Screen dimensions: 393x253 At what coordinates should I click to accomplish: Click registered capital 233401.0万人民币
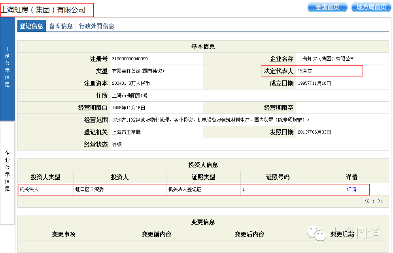tap(131, 84)
